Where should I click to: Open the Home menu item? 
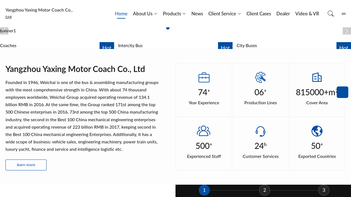[x=121, y=14]
